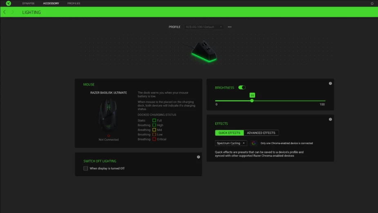Open the settings gear icon
The width and height of the screenshot is (378, 213).
(x=372, y=3)
